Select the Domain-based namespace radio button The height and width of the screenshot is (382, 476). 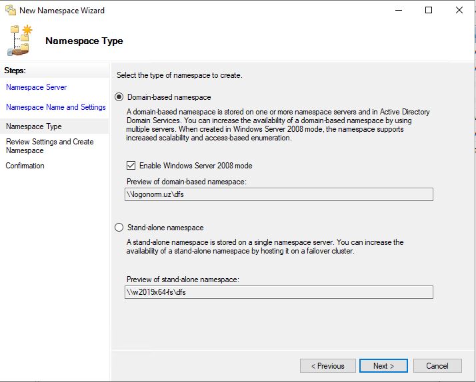119,97
